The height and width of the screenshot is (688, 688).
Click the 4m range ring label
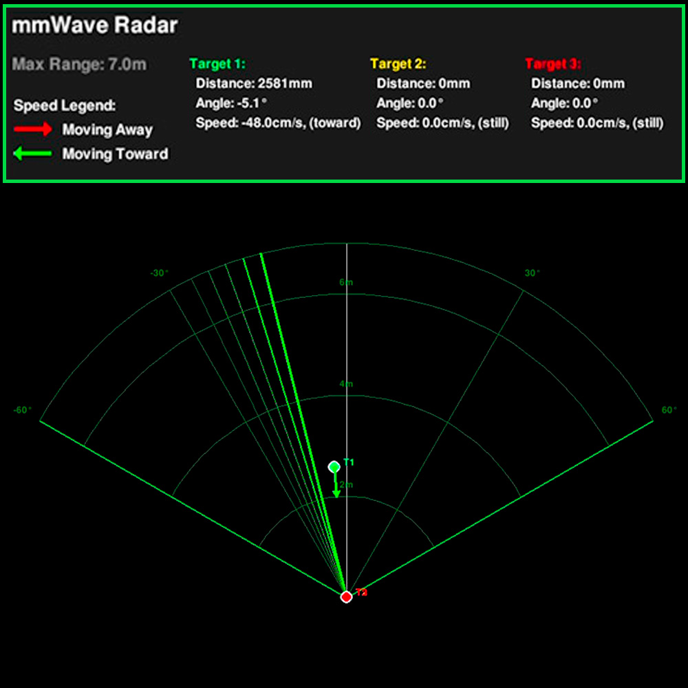coord(346,384)
